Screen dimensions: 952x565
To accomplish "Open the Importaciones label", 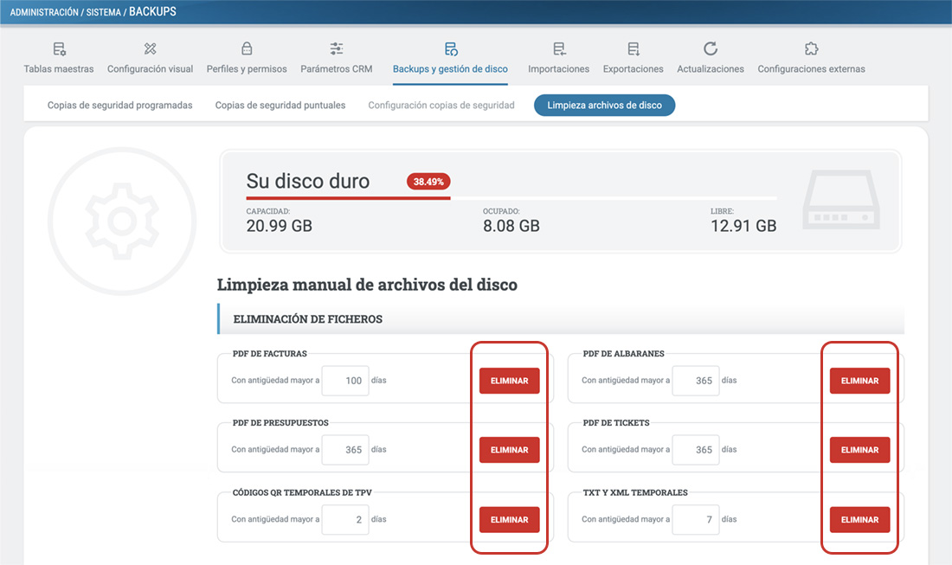I will click(558, 69).
